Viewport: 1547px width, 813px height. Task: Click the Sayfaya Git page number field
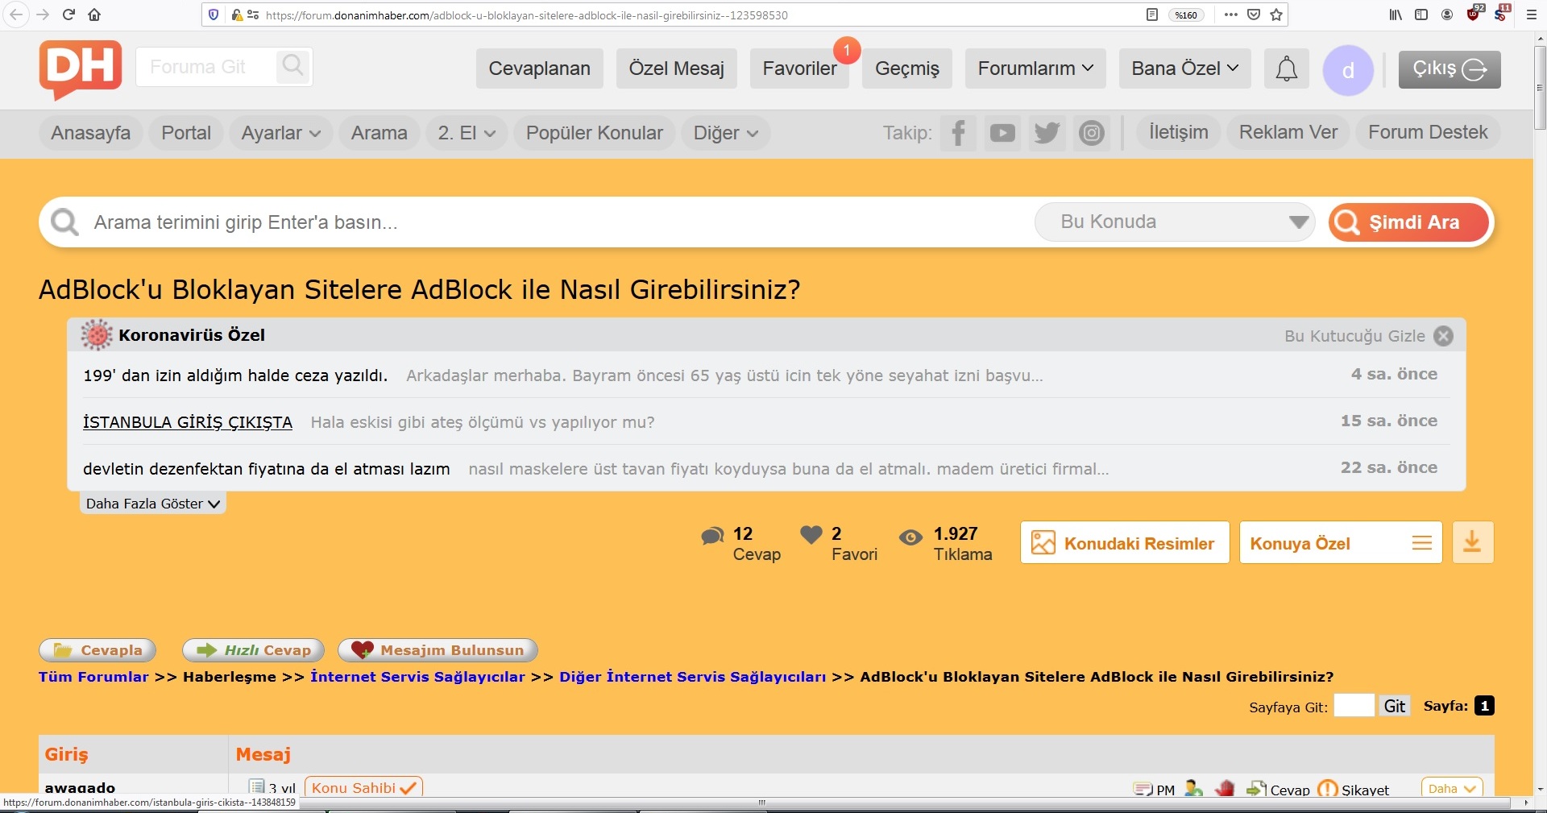[1354, 706]
